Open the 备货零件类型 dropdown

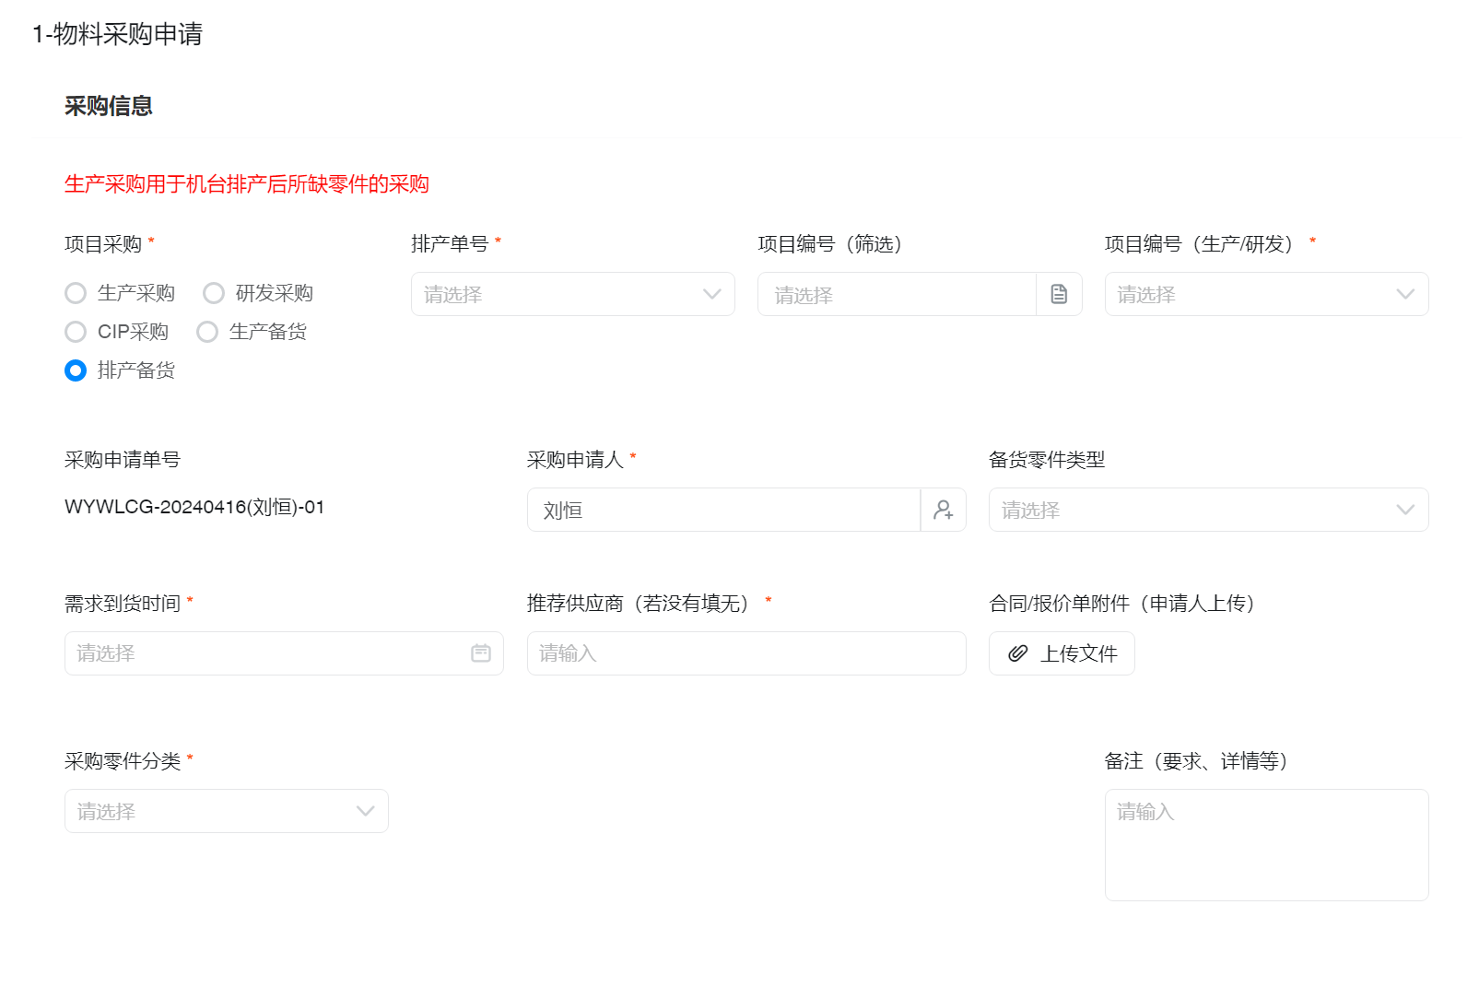pyautogui.click(x=1208, y=510)
